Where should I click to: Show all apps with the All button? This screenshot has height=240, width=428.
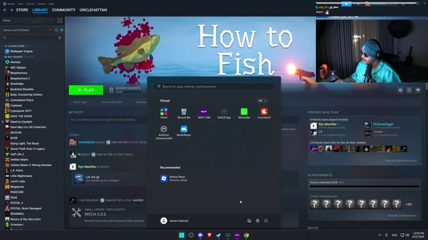point(262,101)
